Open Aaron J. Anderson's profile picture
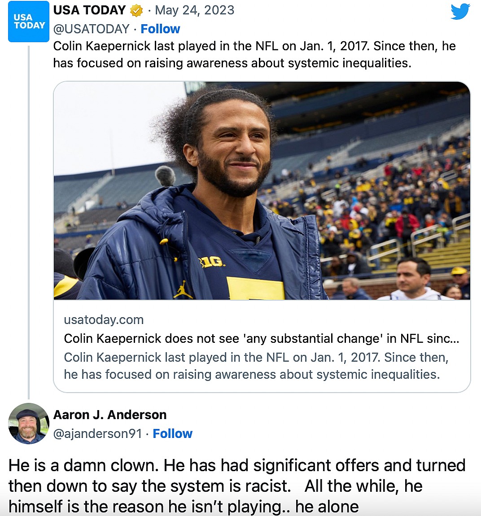 pyautogui.click(x=29, y=424)
